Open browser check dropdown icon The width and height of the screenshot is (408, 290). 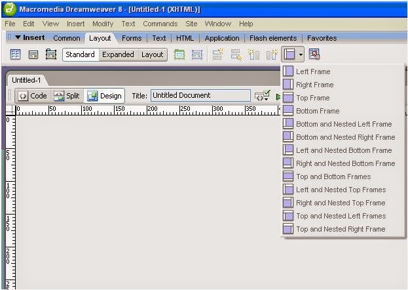coord(262,96)
